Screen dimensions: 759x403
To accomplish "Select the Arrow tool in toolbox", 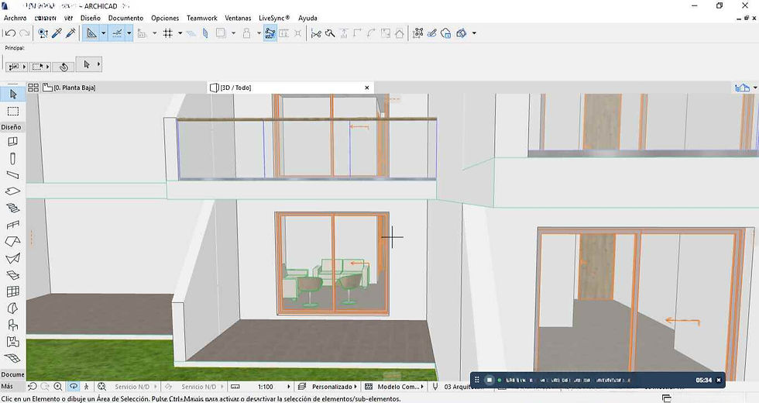I will click(12, 94).
